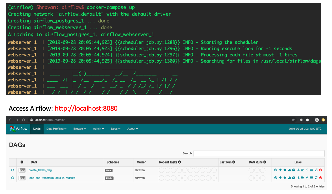Click 'docker-compose up' command in terminal

pyautogui.click(x=111, y=7)
